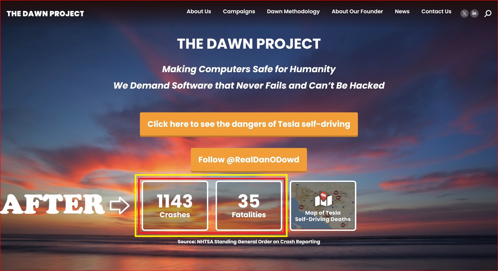Click the search magnifier icon
Image resolution: width=498 pixels, height=271 pixels.
coord(488,14)
